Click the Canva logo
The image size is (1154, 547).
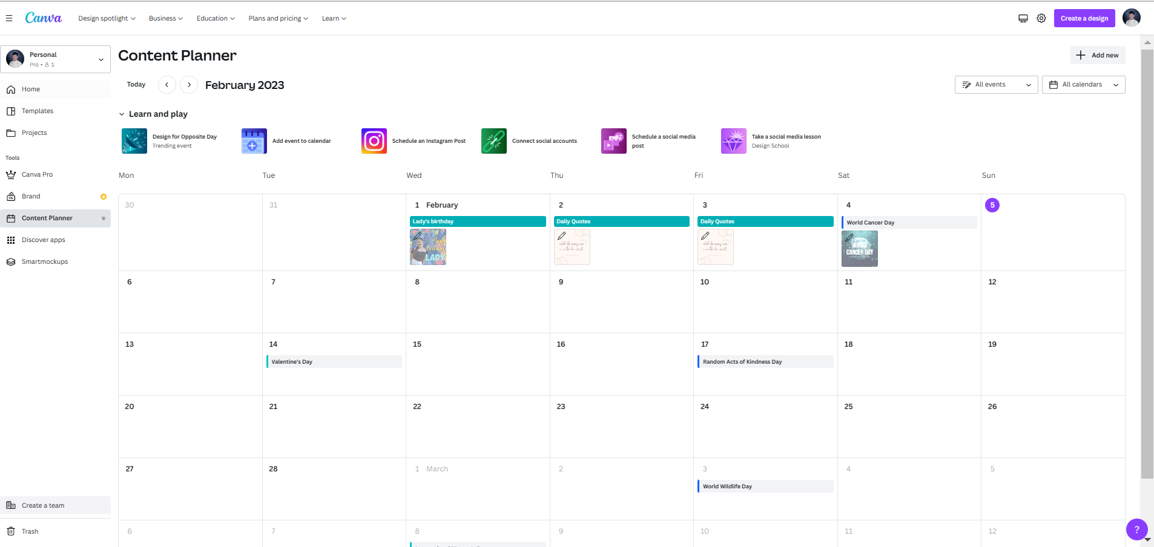pos(43,18)
